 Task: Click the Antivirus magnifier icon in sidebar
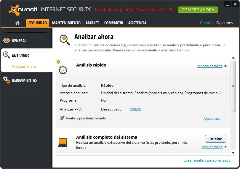click(x=7, y=55)
